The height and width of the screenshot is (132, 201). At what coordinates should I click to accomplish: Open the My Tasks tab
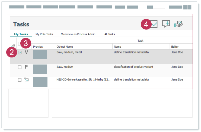(21, 34)
